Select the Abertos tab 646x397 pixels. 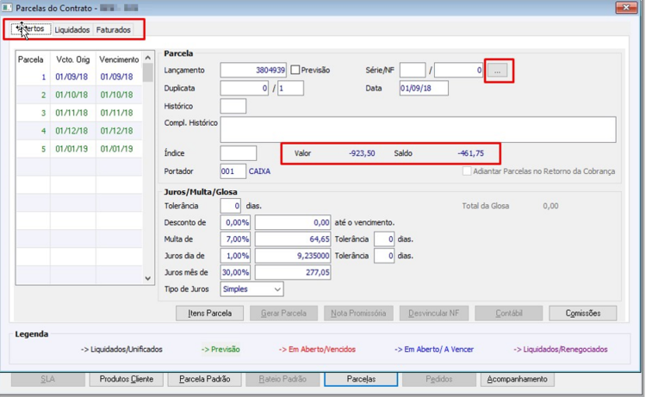coord(31,28)
